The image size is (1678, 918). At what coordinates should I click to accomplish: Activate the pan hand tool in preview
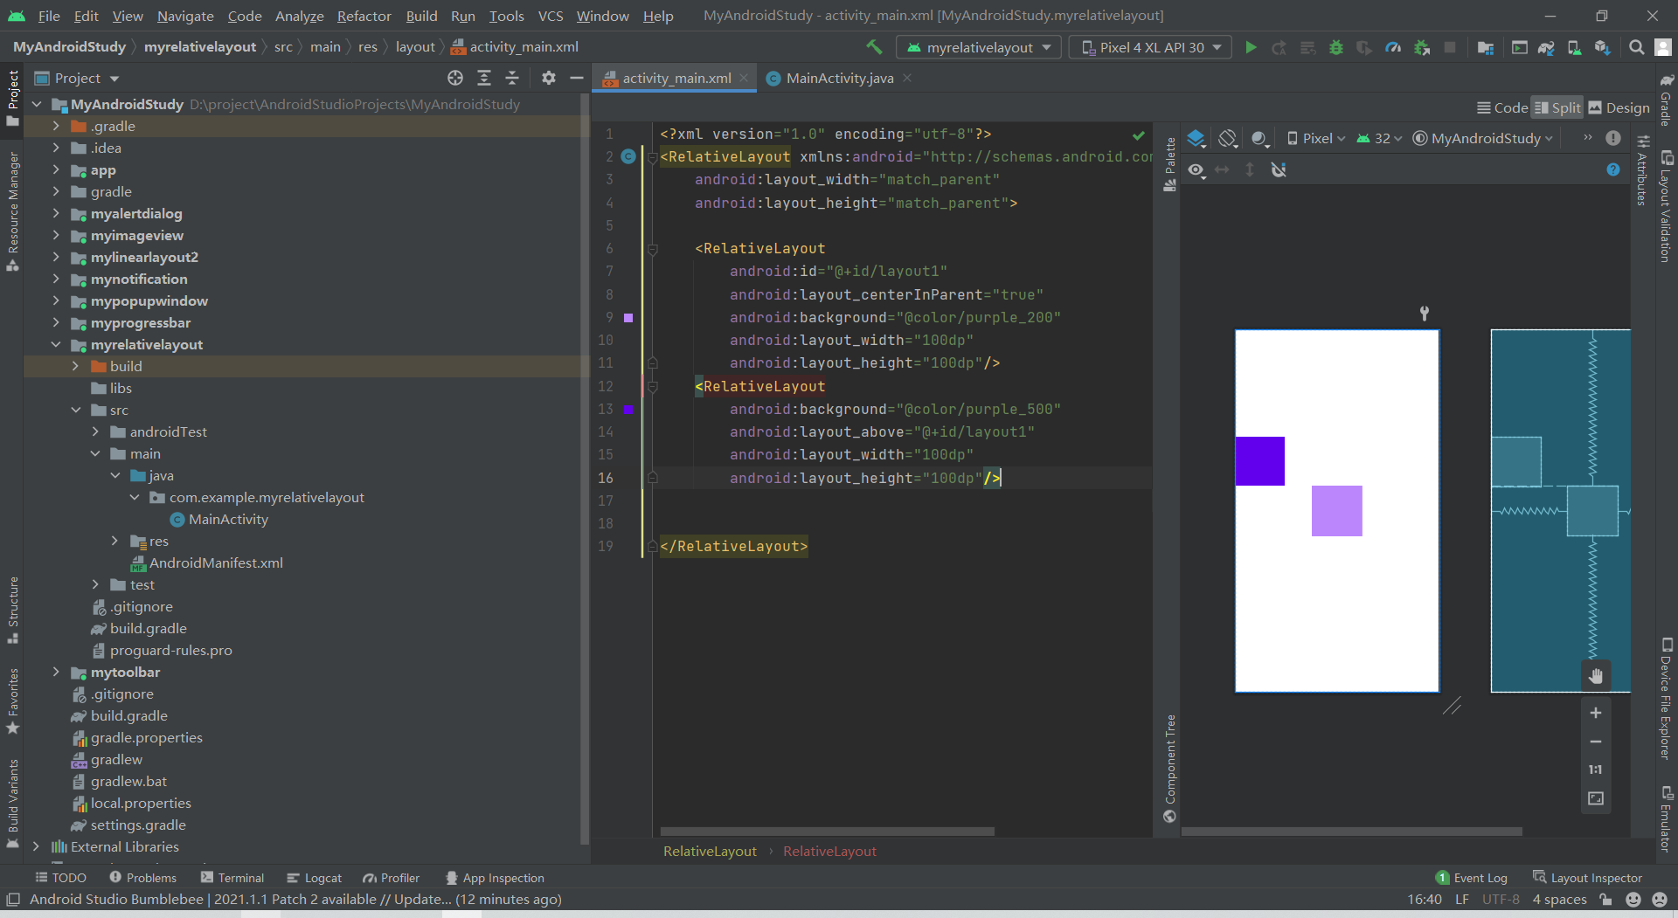(1595, 675)
